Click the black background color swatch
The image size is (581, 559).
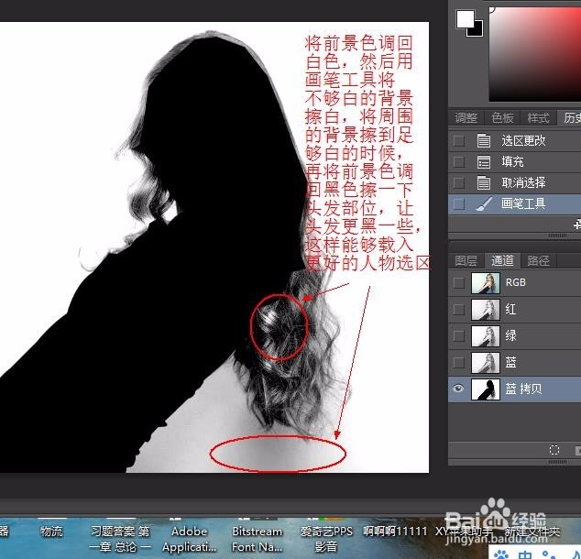[478, 31]
